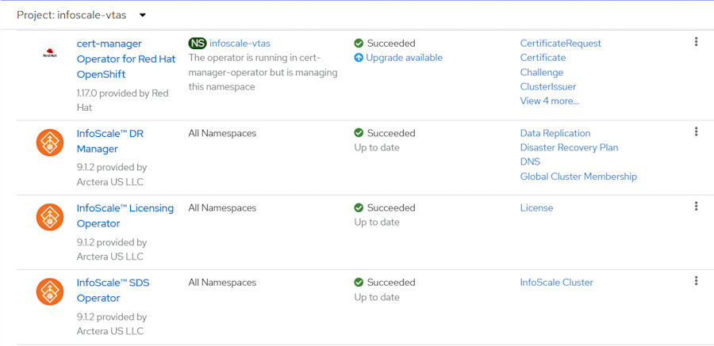
Task: Click Succeeded status text for Licensing Operator
Action: pyautogui.click(x=391, y=207)
